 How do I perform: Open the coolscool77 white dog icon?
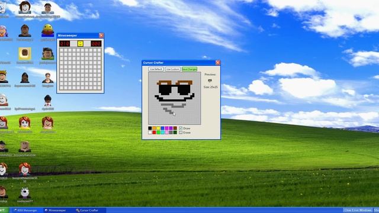[25, 193]
